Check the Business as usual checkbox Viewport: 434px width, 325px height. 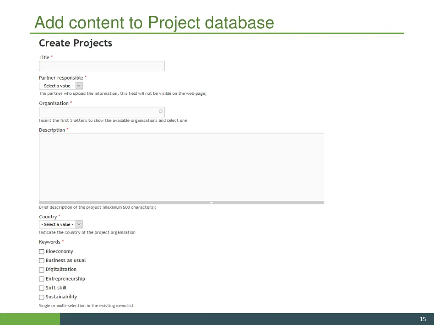point(42,261)
